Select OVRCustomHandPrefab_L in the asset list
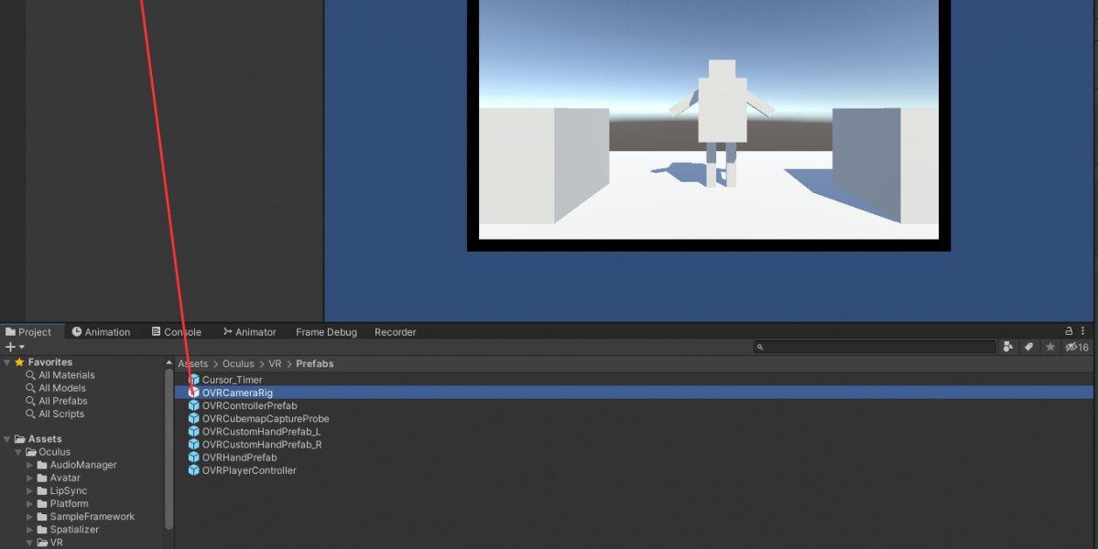 coord(261,432)
